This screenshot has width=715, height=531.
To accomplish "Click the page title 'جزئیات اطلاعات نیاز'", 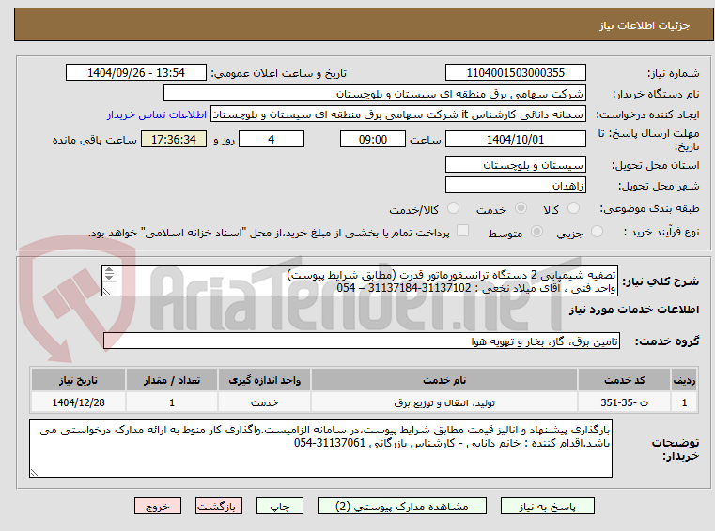I will 645,25.
